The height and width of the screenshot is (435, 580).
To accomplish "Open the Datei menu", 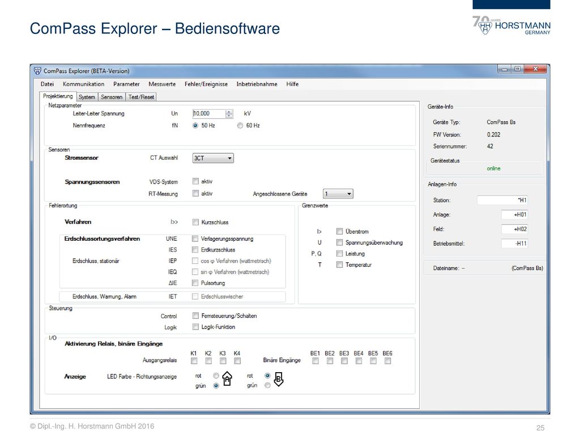I will (x=47, y=84).
